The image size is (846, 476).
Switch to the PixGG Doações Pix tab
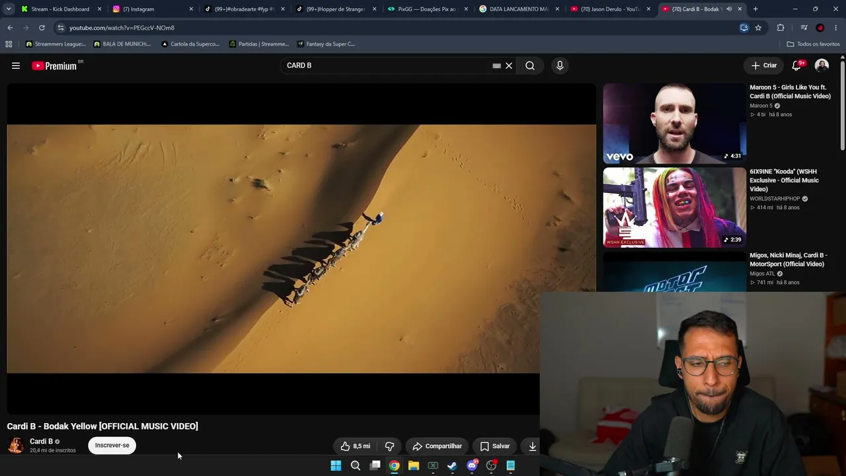427,9
